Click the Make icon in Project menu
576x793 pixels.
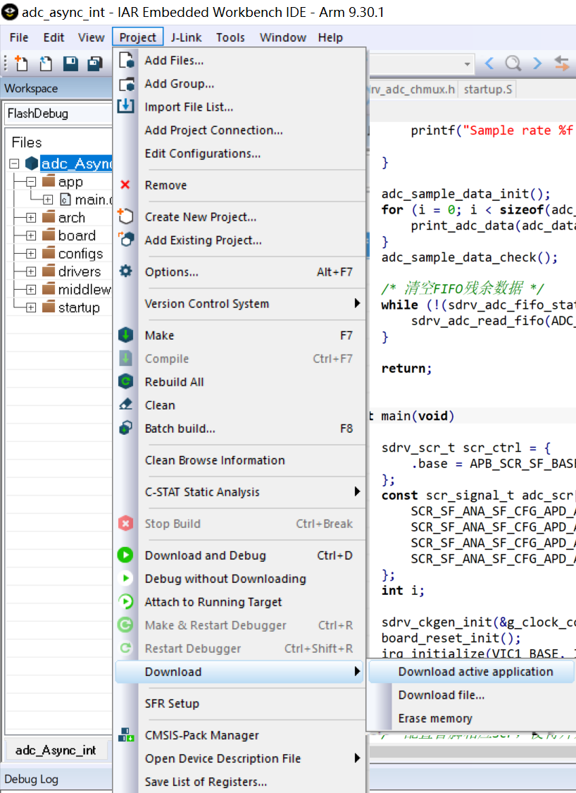click(125, 336)
